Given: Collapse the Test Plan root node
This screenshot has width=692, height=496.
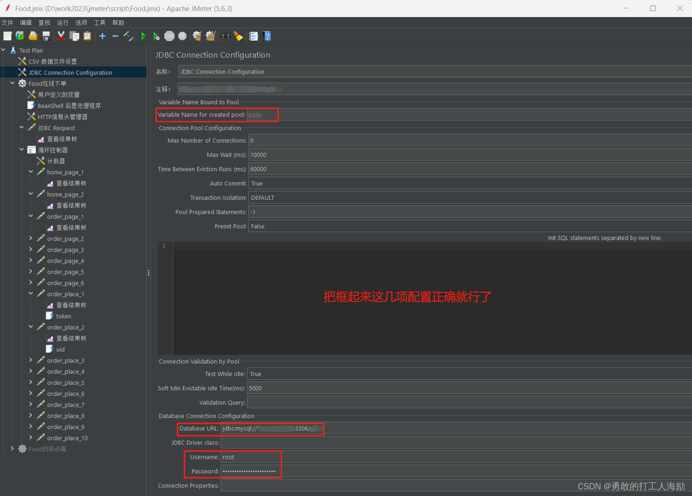Looking at the screenshot, I should [3, 50].
